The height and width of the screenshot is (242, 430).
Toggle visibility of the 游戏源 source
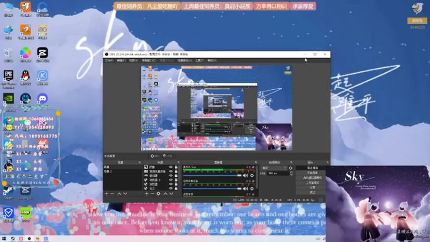[x=171, y=176]
